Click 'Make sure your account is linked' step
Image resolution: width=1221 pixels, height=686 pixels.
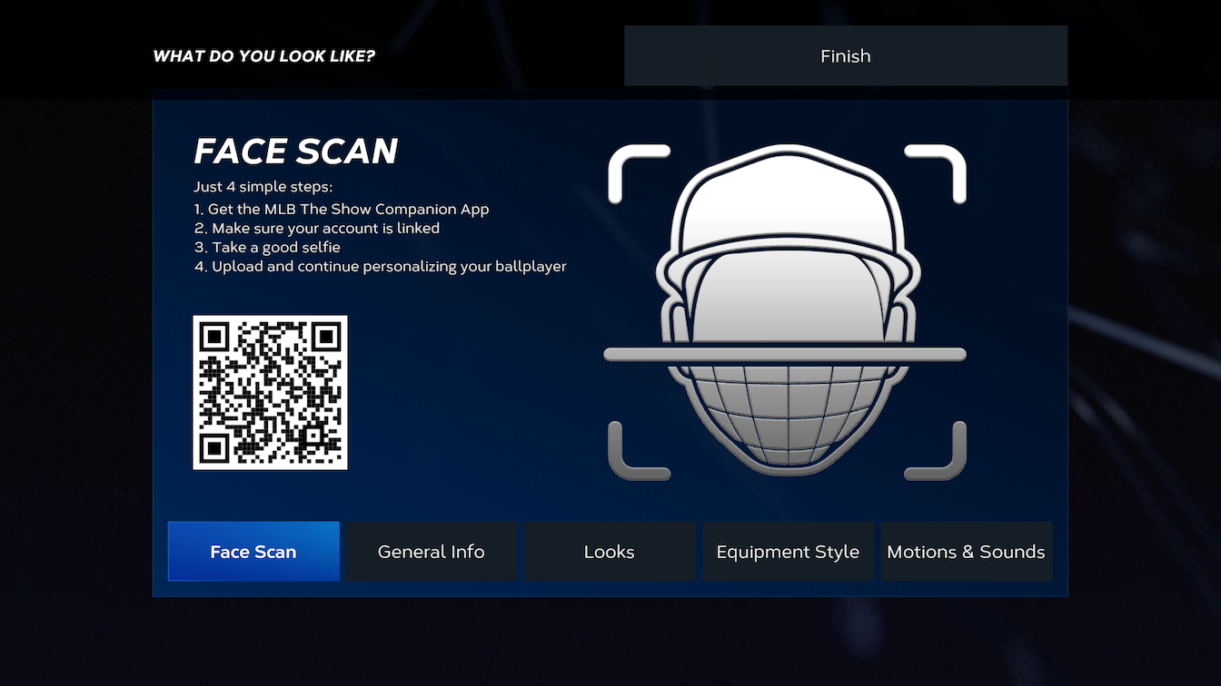pyautogui.click(x=317, y=228)
